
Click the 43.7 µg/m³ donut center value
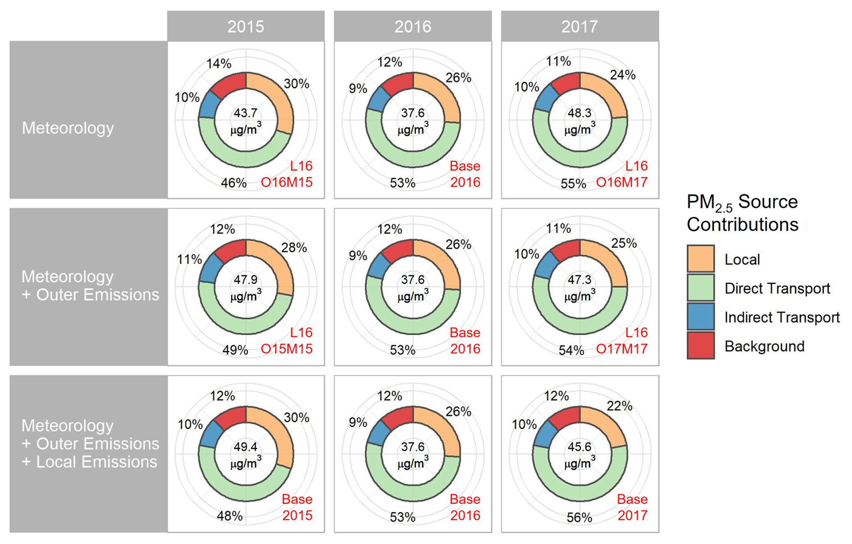point(245,121)
